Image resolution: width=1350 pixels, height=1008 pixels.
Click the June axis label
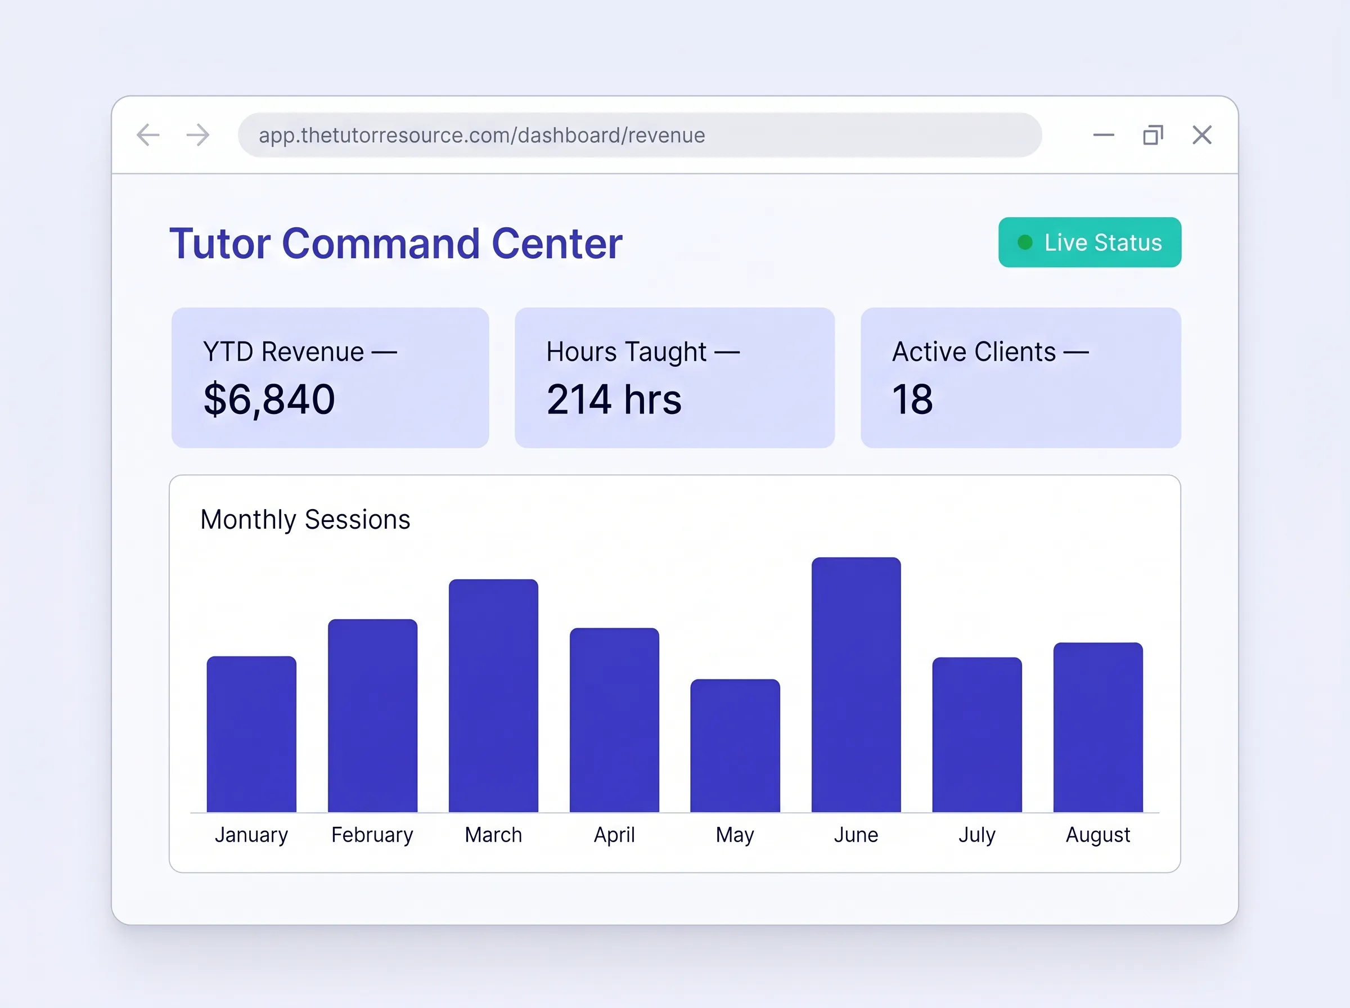click(856, 835)
